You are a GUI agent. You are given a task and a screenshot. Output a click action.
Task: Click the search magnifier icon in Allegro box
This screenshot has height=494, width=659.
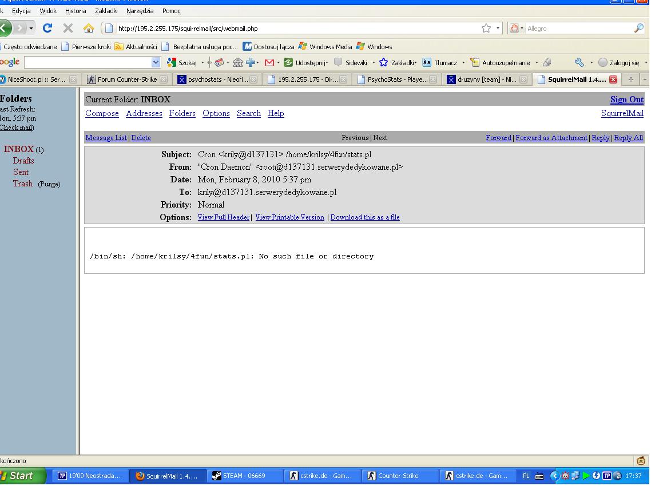638,28
